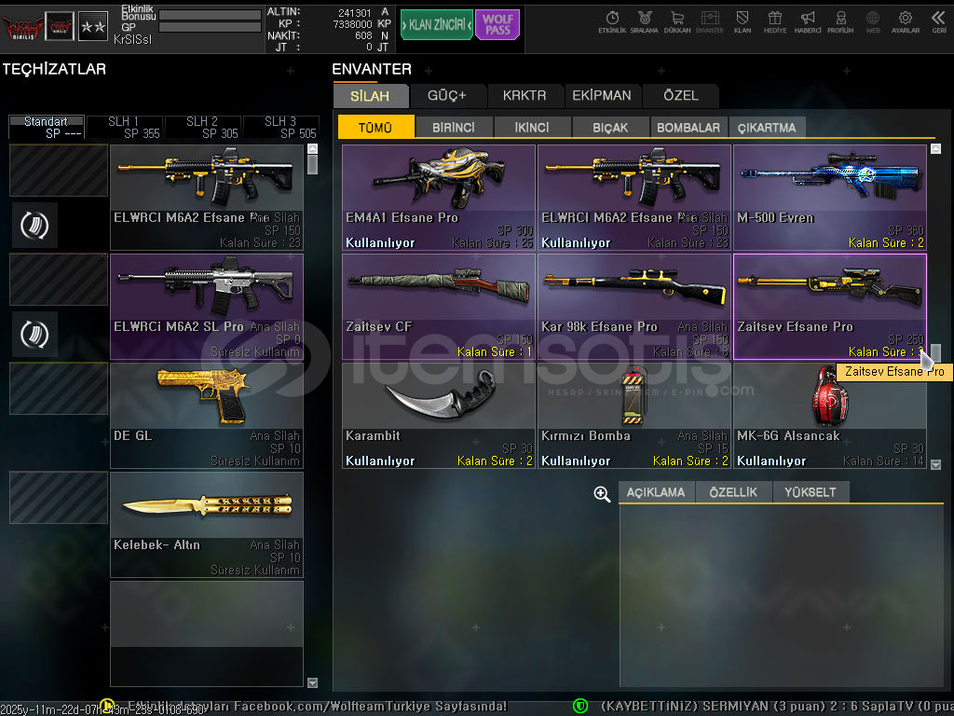Open the AYARLAR settings gear icon

click(x=906, y=22)
